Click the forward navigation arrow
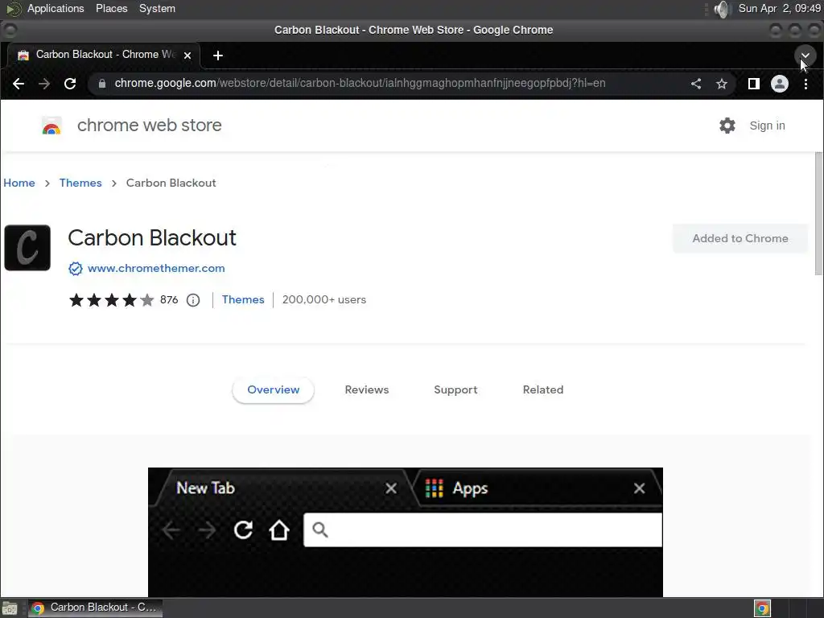Viewport: 824px width, 618px height. pyautogui.click(x=44, y=84)
